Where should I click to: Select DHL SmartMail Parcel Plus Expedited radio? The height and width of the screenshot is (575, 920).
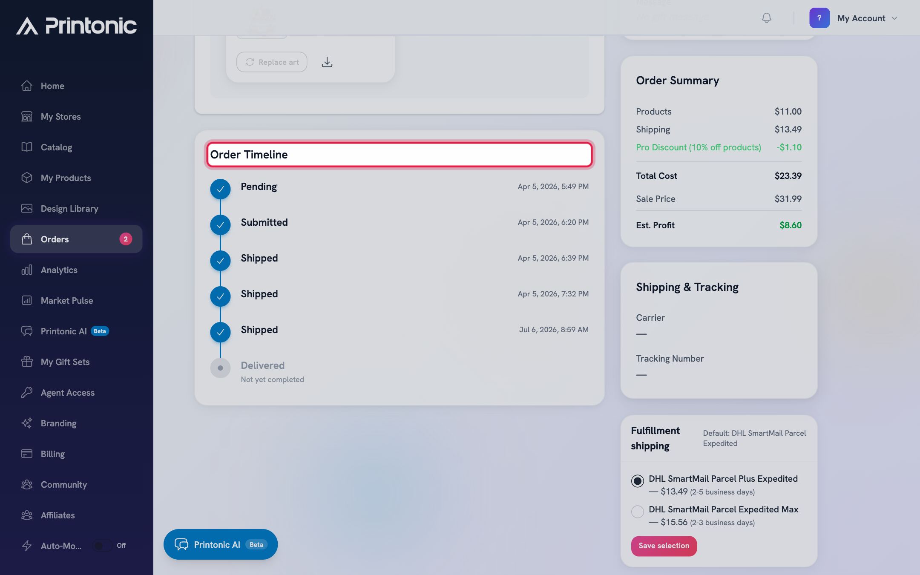[637, 481]
